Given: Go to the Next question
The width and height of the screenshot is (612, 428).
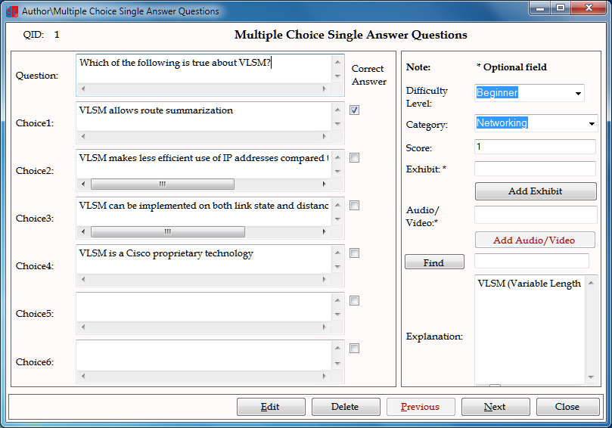Looking at the screenshot, I should (x=496, y=407).
